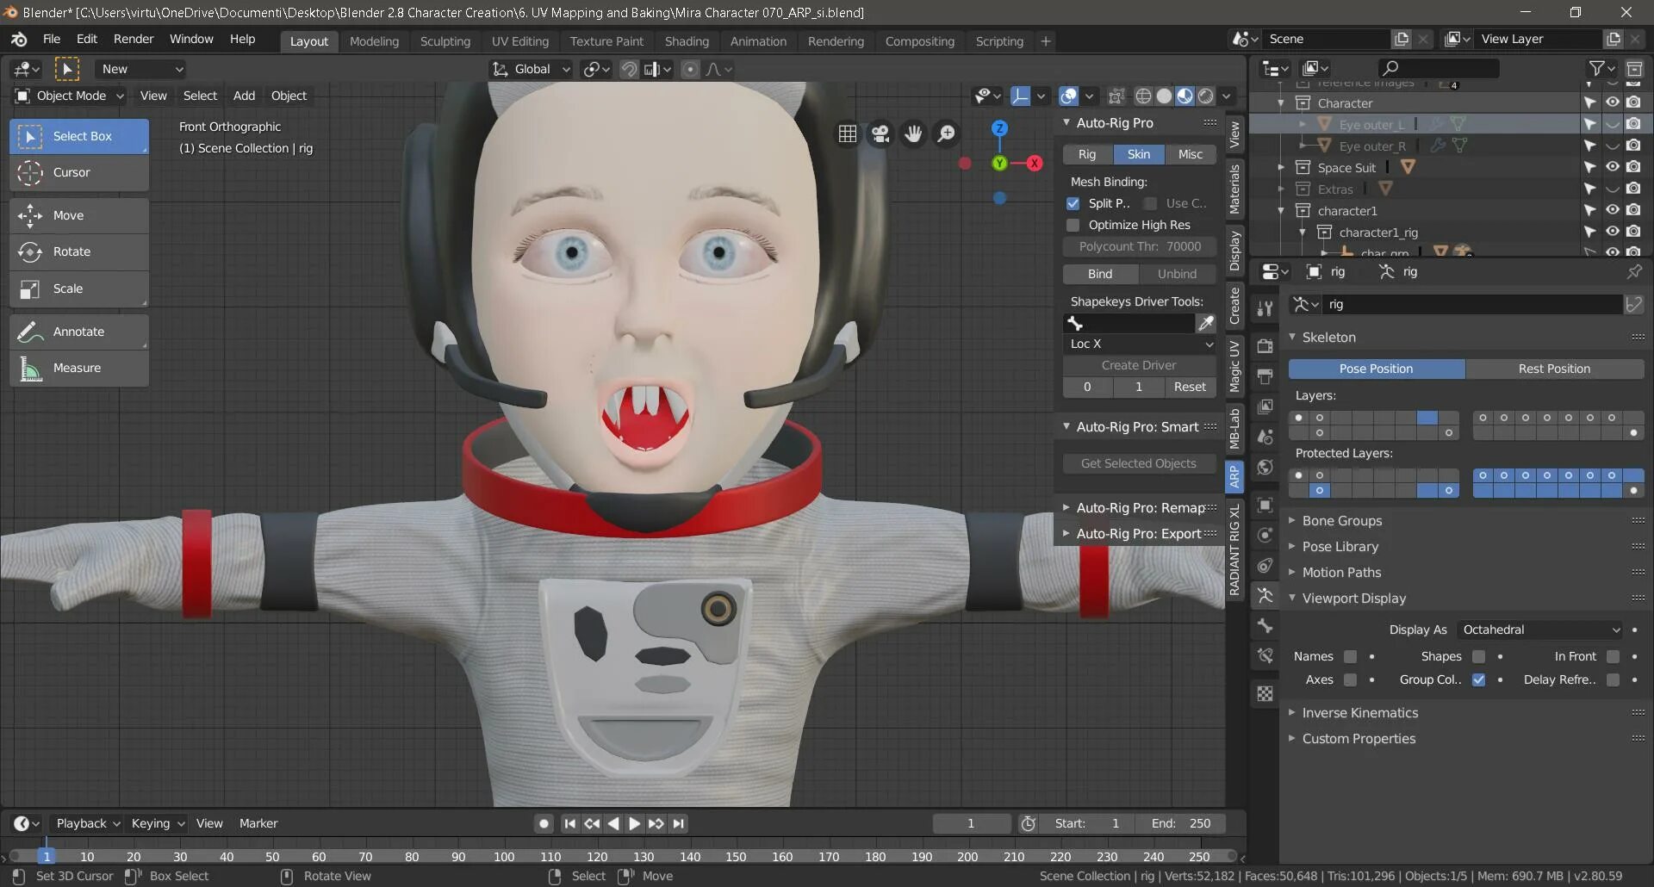This screenshot has height=887, width=1654.
Task: Click the Create Driver button
Action: (x=1139, y=365)
